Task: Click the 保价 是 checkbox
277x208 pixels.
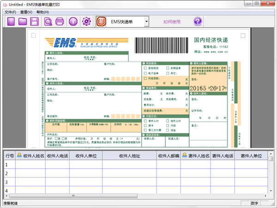Action: click(56, 139)
